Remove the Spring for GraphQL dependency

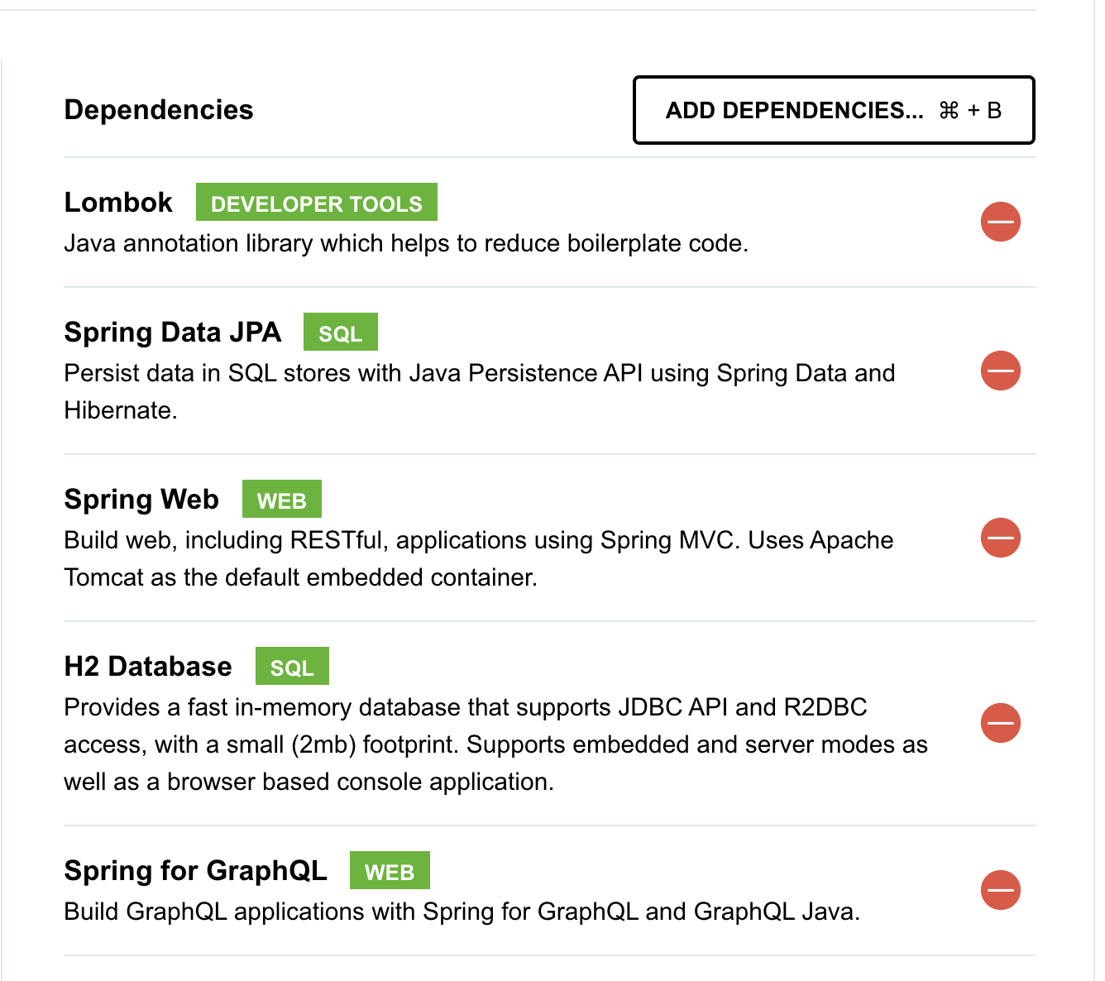coord(1000,890)
